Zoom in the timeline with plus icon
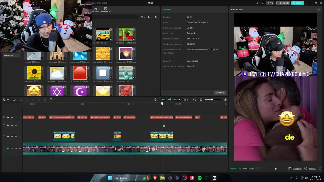Screen dimensions: 324x182 (x=225, y=100)
